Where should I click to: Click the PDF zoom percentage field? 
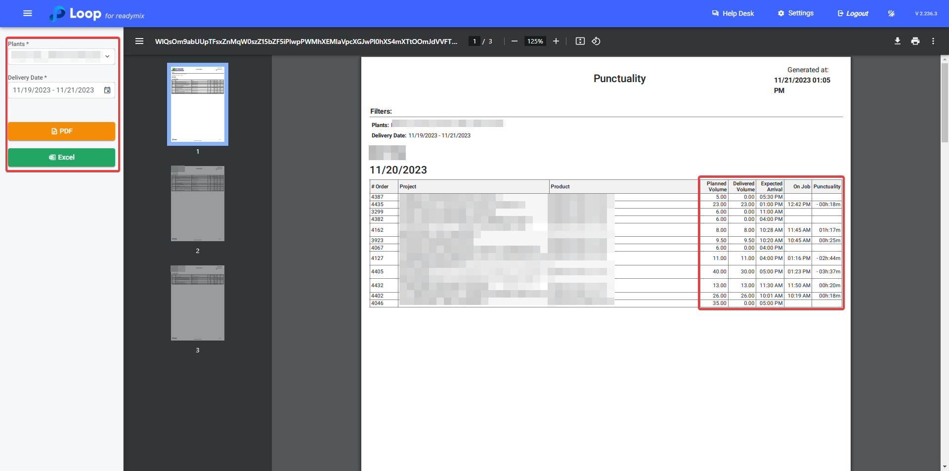[535, 41]
